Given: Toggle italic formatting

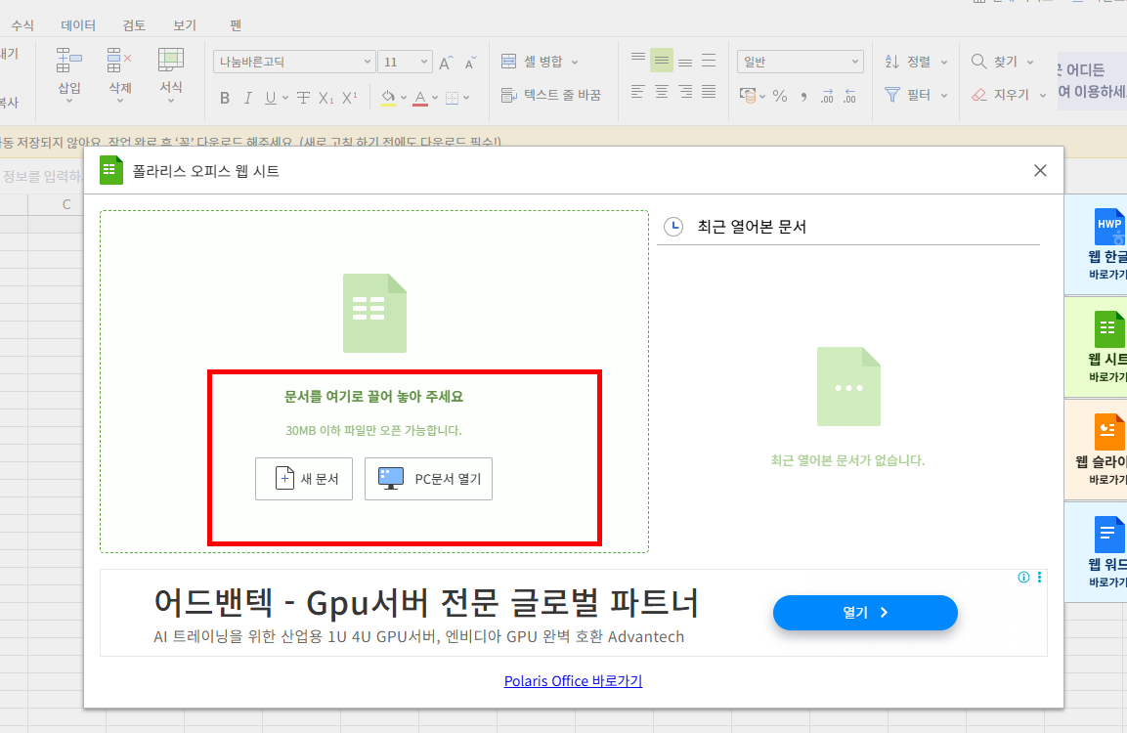Looking at the screenshot, I should click(248, 97).
